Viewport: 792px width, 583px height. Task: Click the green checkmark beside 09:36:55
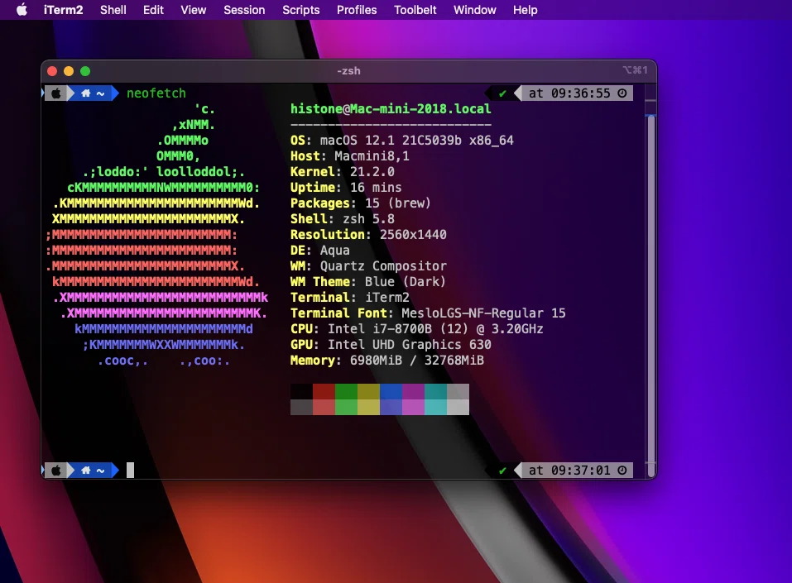point(502,93)
